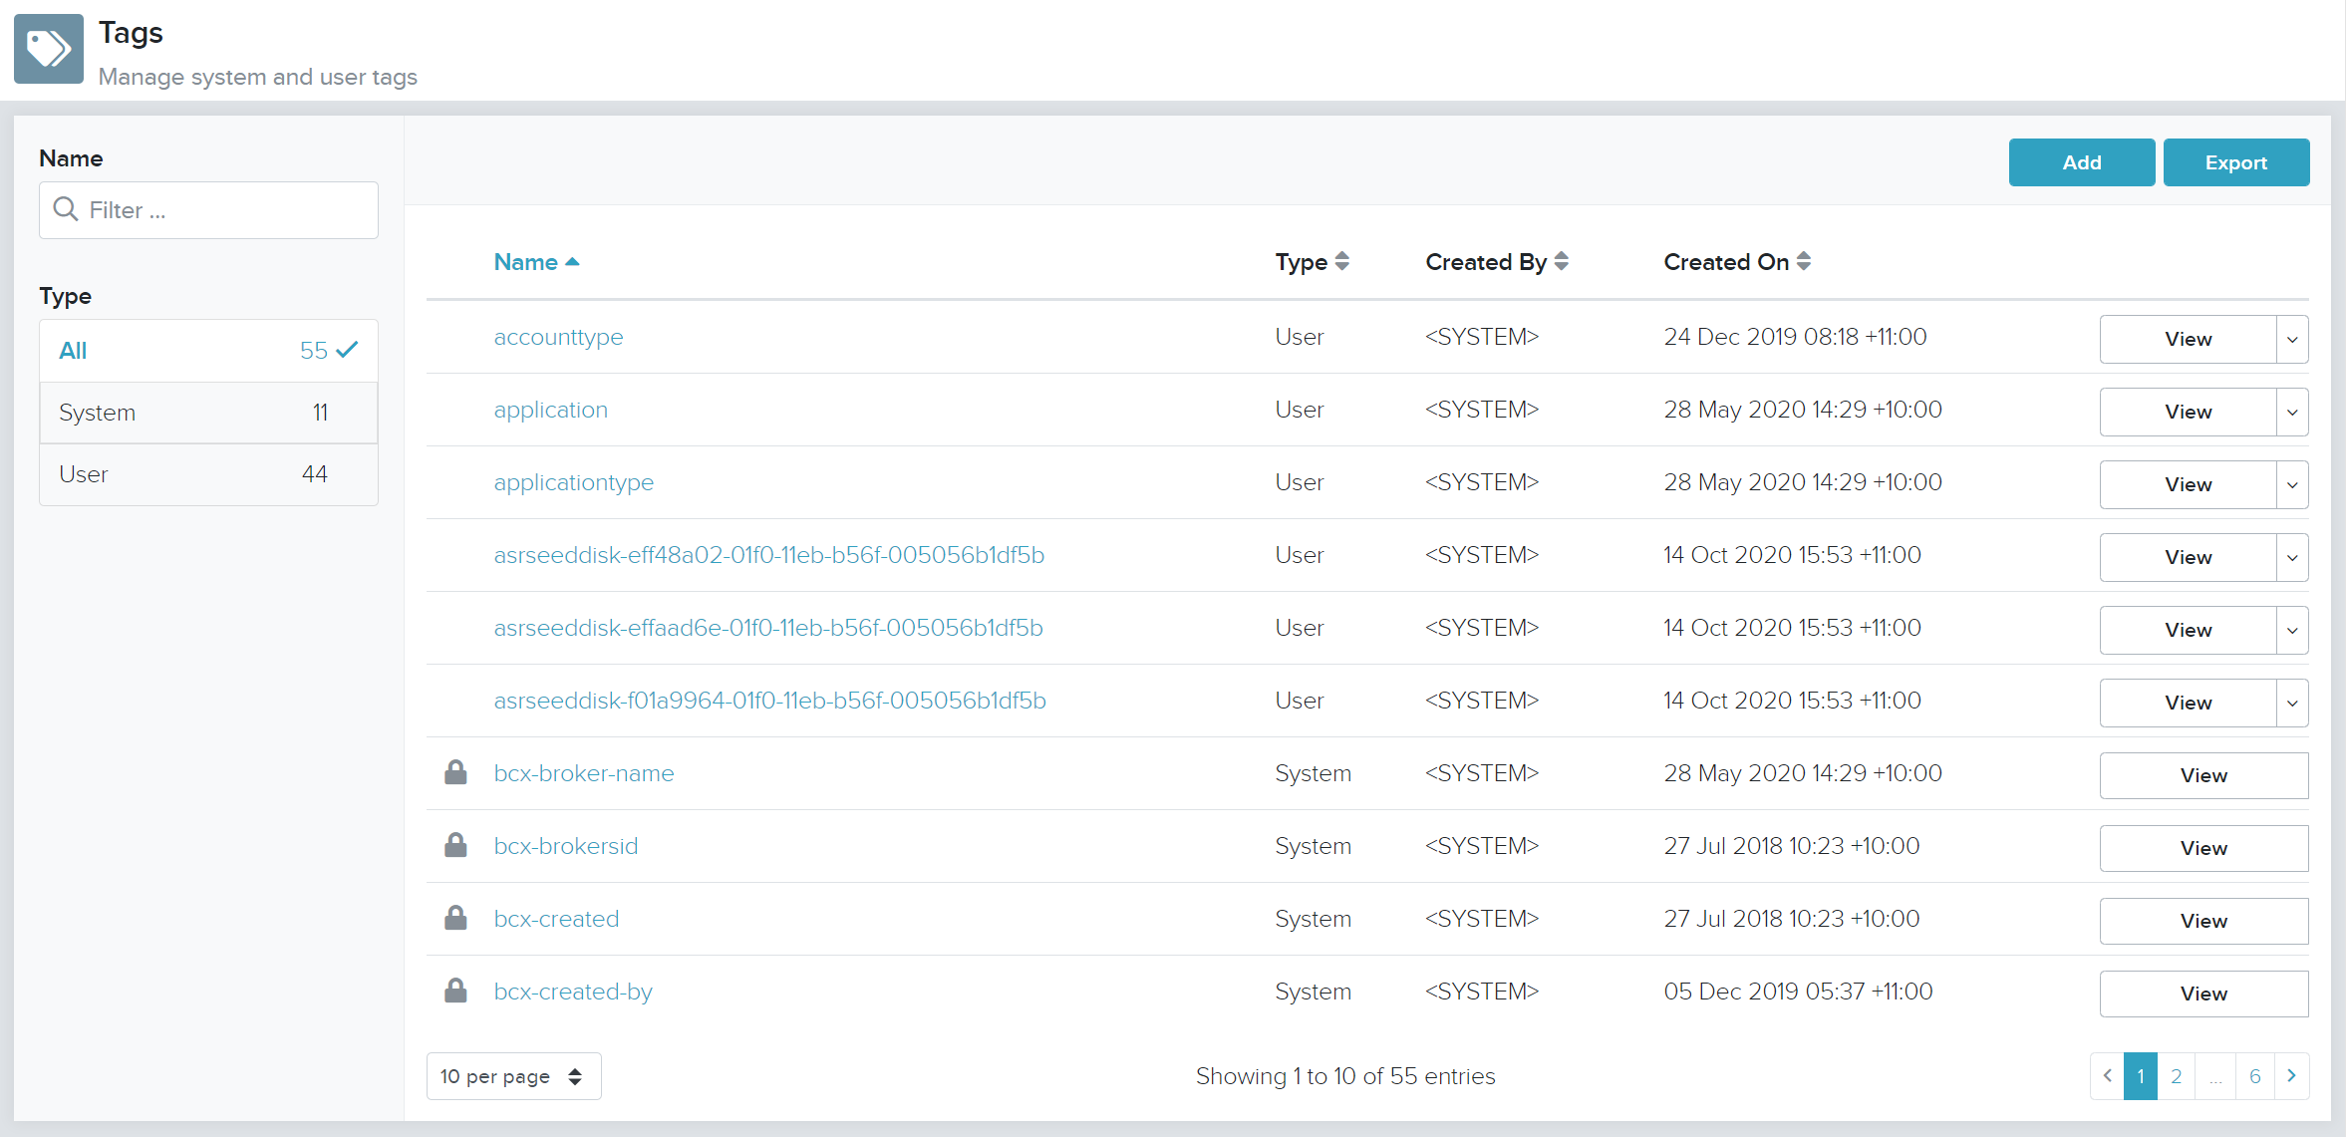Click the pagination ellipsis

[x=2215, y=1076]
